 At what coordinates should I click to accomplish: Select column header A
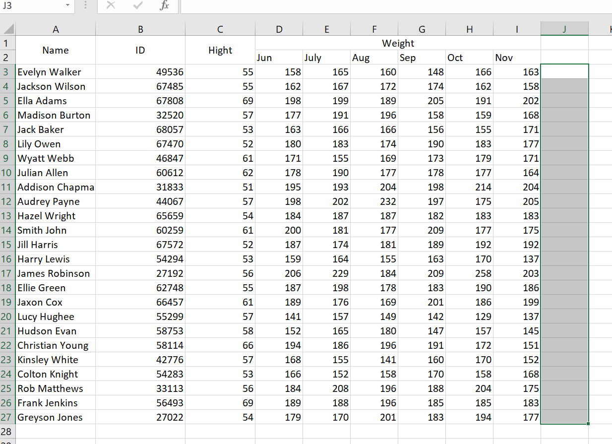(56, 28)
